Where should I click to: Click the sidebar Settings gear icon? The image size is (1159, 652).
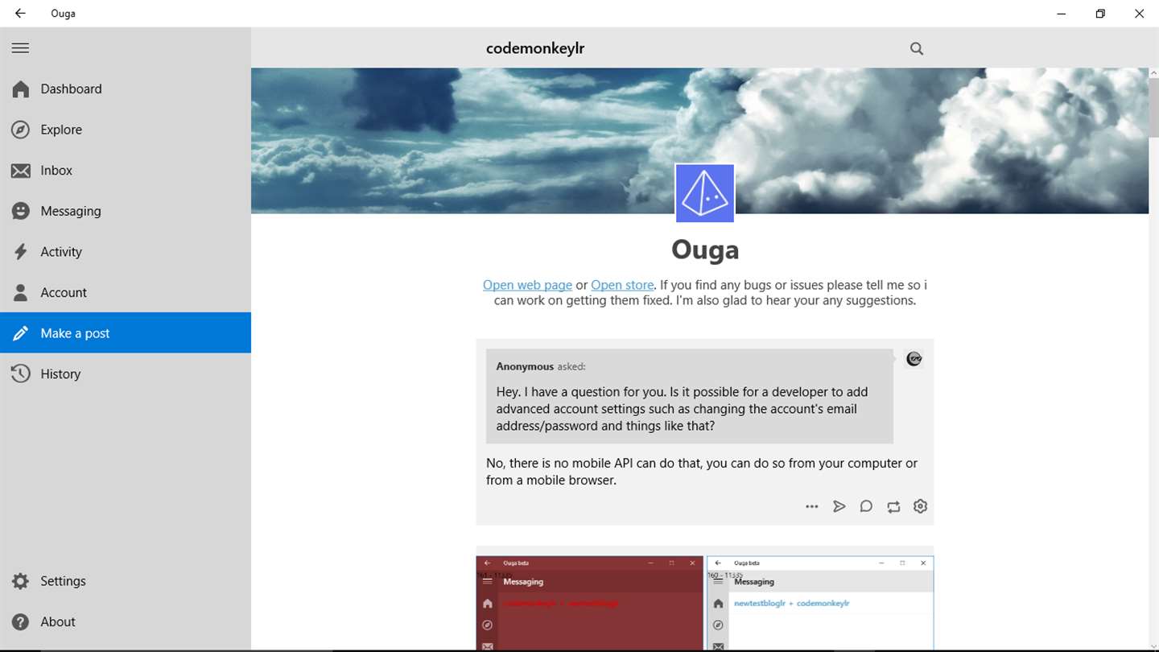click(21, 581)
